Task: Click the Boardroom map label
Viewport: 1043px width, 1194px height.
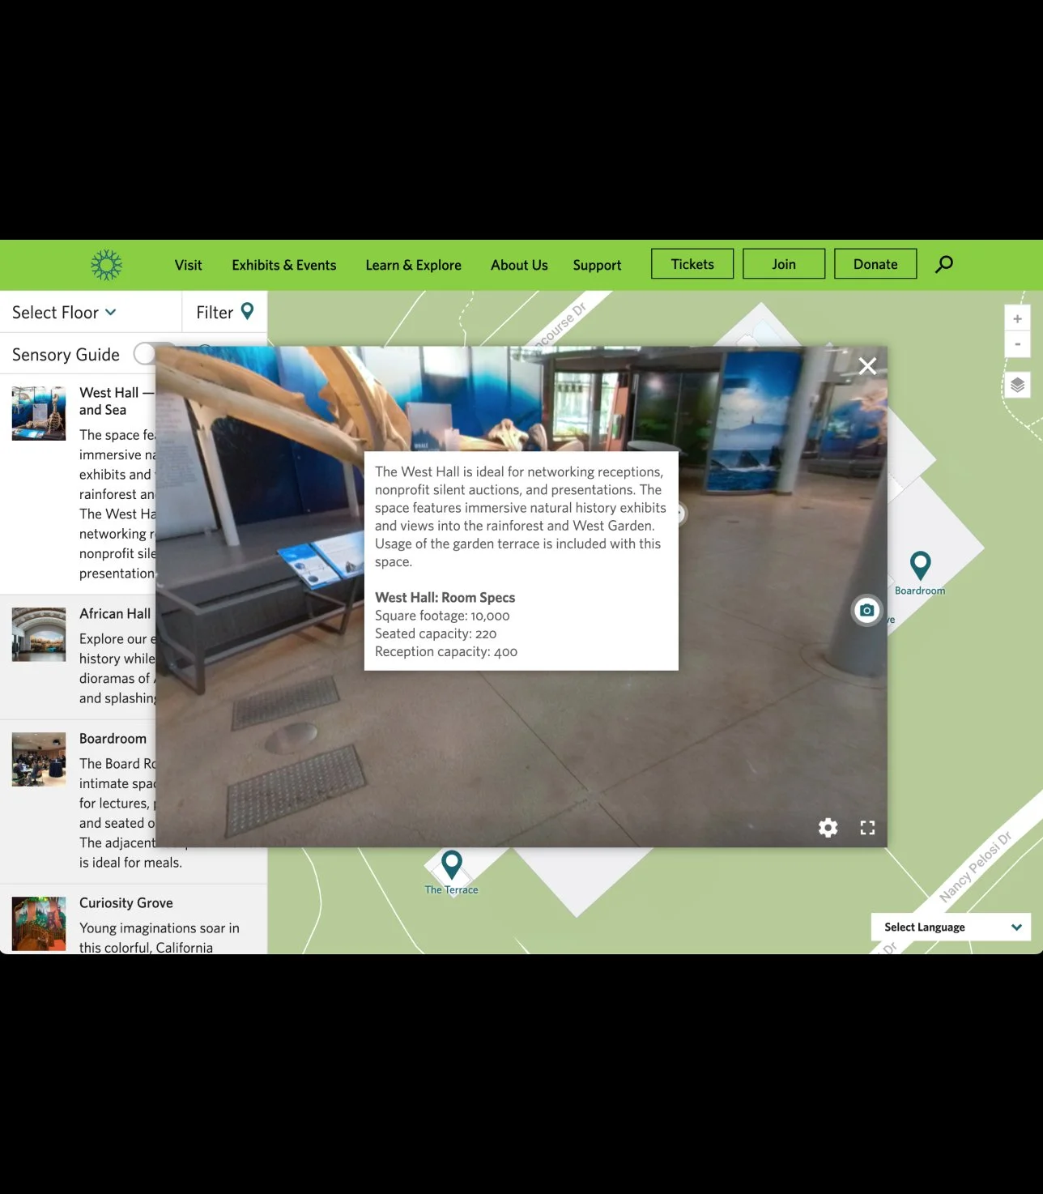Action: tap(920, 591)
